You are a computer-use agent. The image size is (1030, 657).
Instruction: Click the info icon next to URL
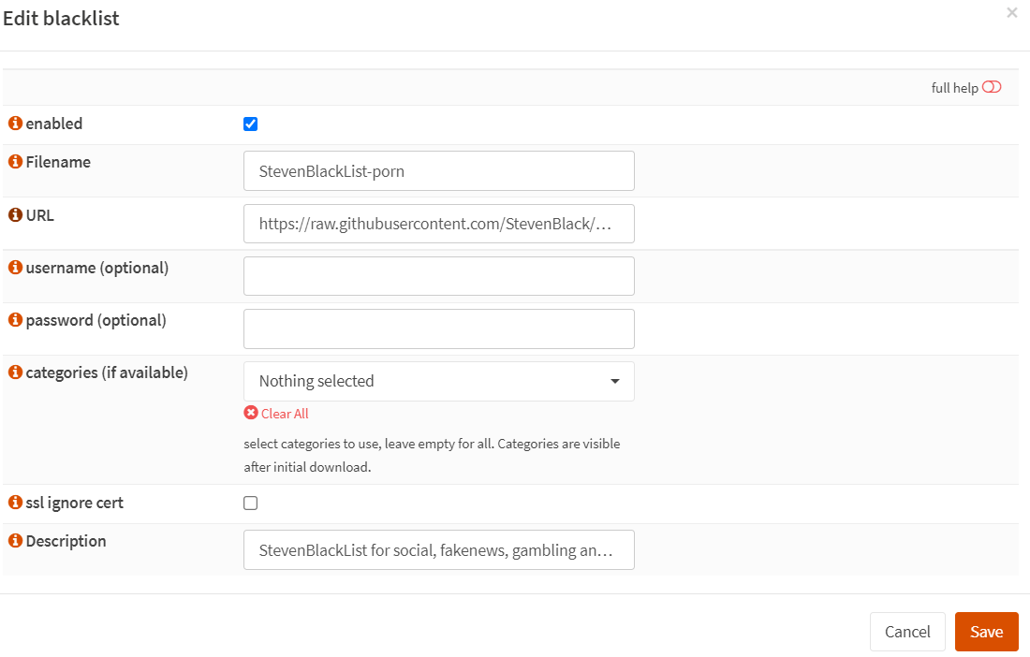(15, 215)
